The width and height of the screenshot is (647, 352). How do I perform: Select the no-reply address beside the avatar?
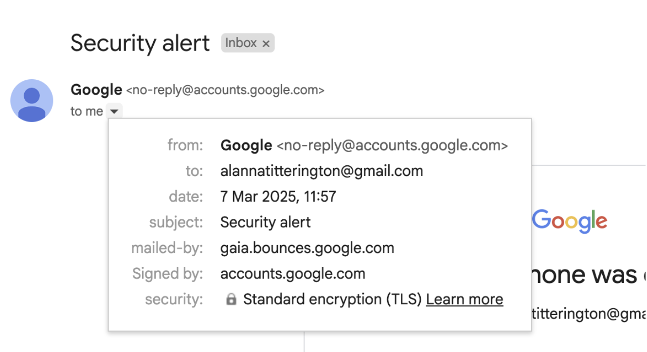click(x=225, y=90)
